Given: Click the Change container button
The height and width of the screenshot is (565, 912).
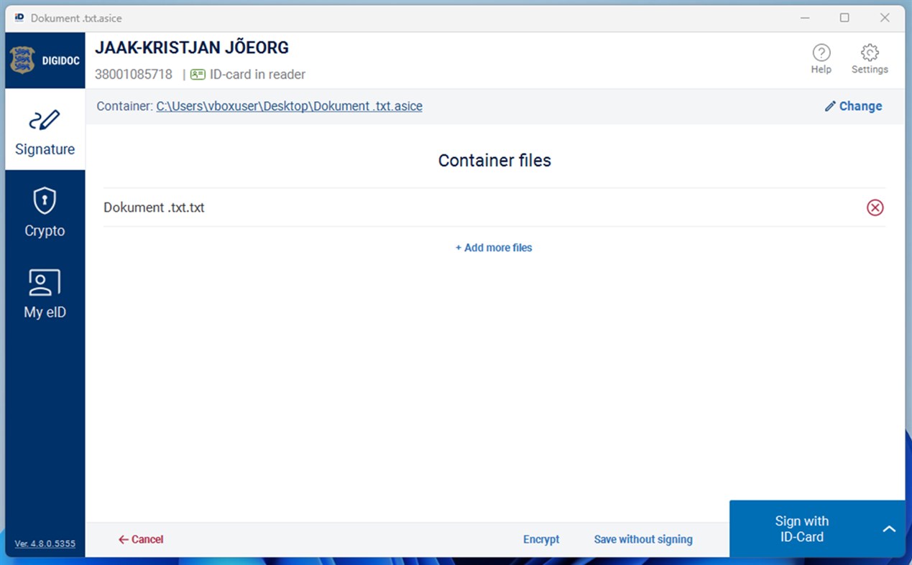Looking at the screenshot, I should (x=853, y=106).
